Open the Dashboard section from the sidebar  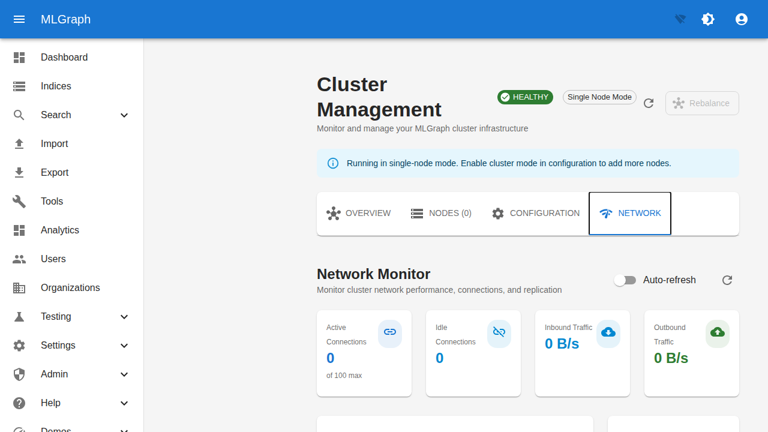click(x=64, y=57)
